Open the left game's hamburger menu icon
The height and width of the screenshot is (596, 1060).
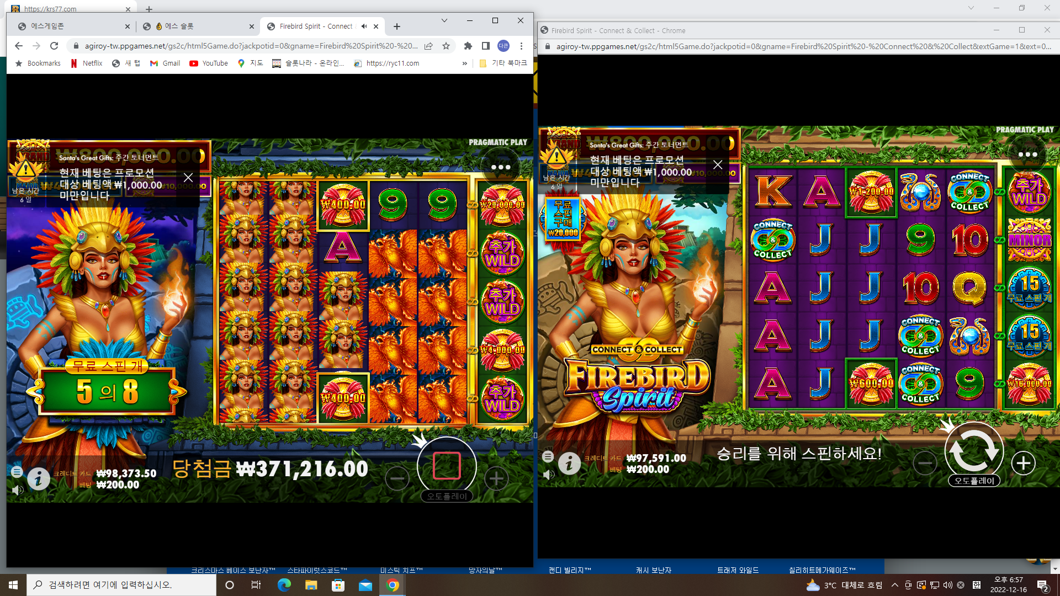click(17, 471)
